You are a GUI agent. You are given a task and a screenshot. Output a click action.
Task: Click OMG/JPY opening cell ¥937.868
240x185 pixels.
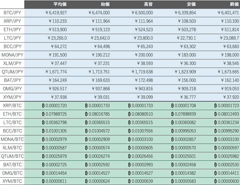101,88
